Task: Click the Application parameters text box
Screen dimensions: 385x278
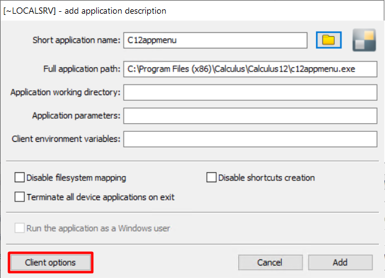Action: point(250,116)
